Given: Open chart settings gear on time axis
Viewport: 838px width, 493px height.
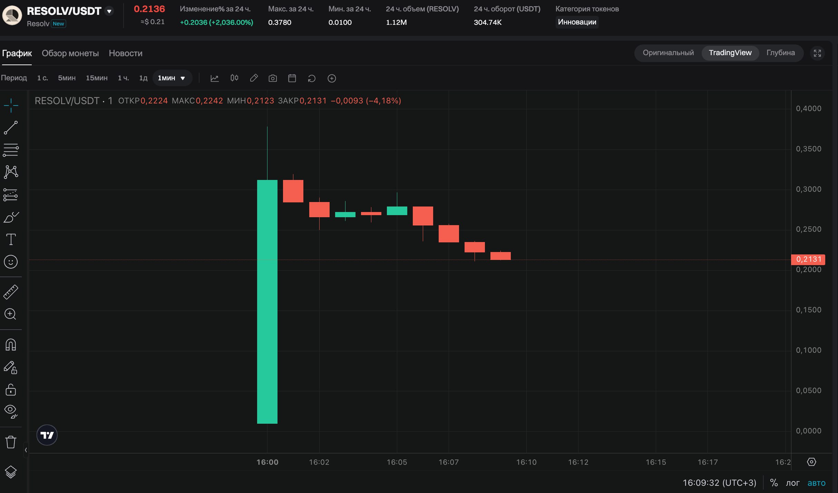Looking at the screenshot, I should pyautogui.click(x=811, y=462).
